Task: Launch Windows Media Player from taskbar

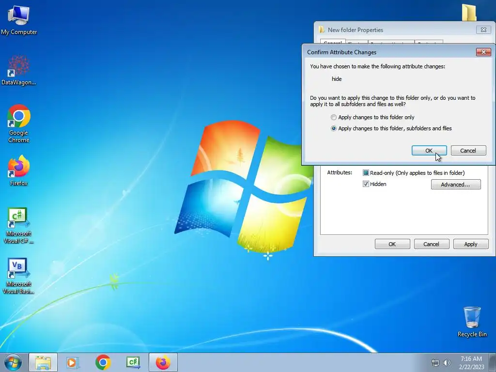Action: click(x=72, y=362)
